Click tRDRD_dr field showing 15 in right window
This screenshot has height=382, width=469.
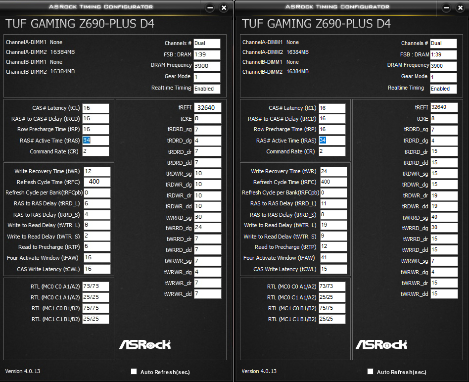click(444, 151)
